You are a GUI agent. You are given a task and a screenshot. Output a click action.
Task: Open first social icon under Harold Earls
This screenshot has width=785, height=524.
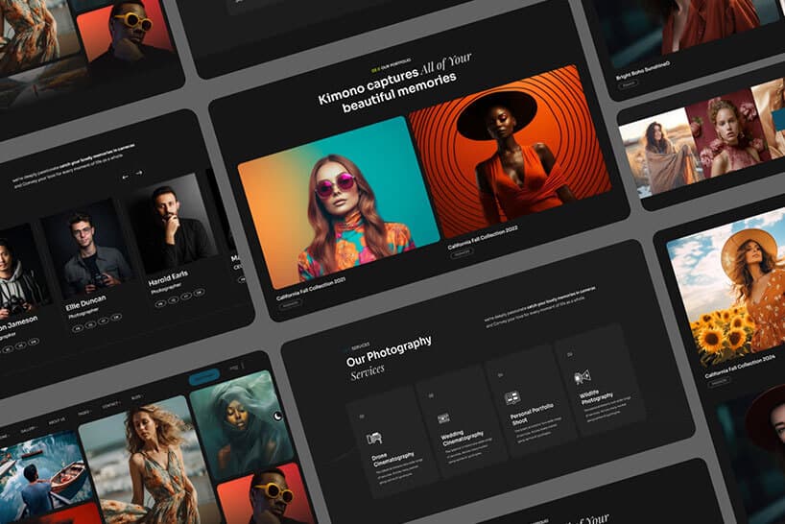(x=160, y=303)
